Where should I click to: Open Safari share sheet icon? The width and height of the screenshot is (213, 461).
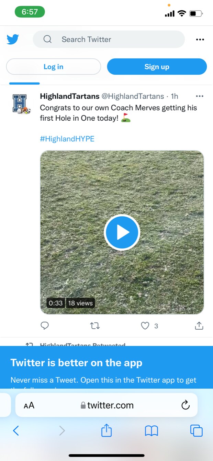pyautogui.click(x=106, y=430)
